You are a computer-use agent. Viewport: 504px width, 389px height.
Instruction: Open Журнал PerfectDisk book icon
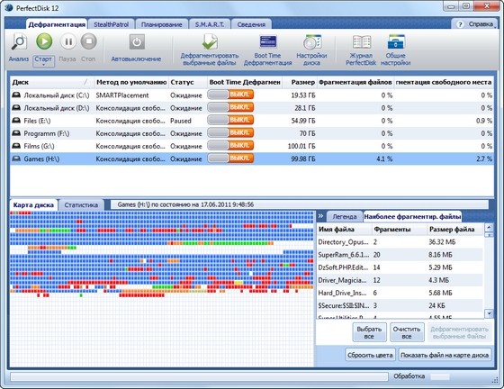362,42
